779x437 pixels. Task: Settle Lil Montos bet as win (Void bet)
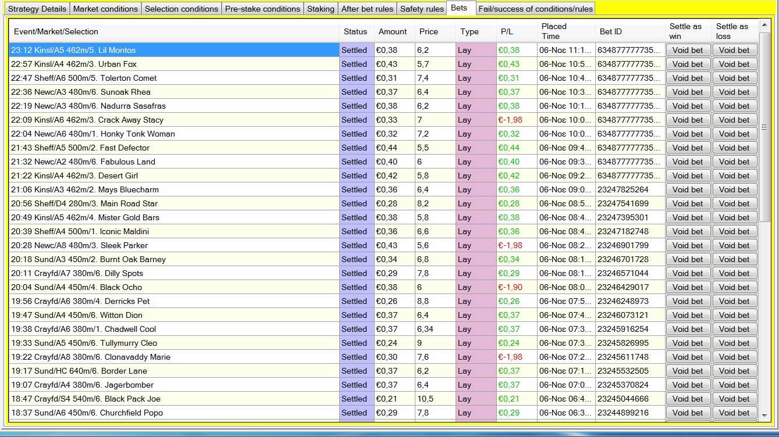tap(688, 50)
